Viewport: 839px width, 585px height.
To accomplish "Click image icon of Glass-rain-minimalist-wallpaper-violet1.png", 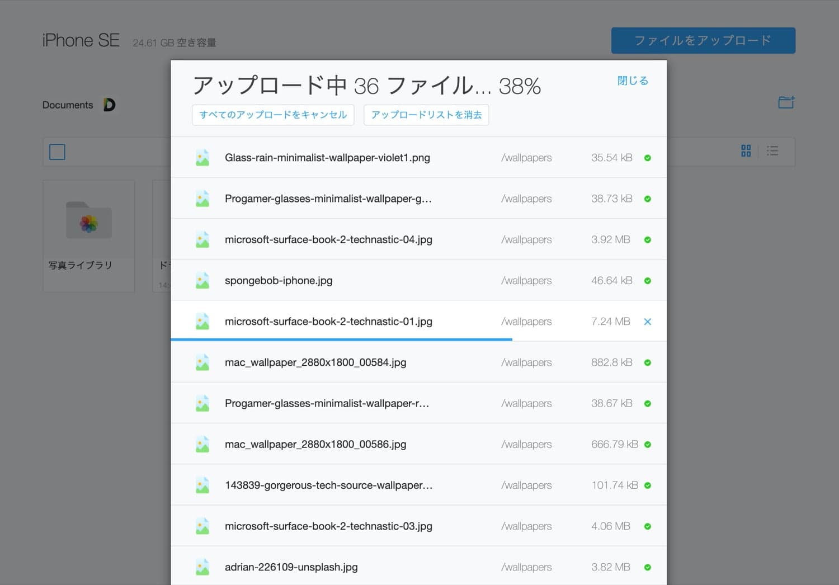I will coord(202,158).
